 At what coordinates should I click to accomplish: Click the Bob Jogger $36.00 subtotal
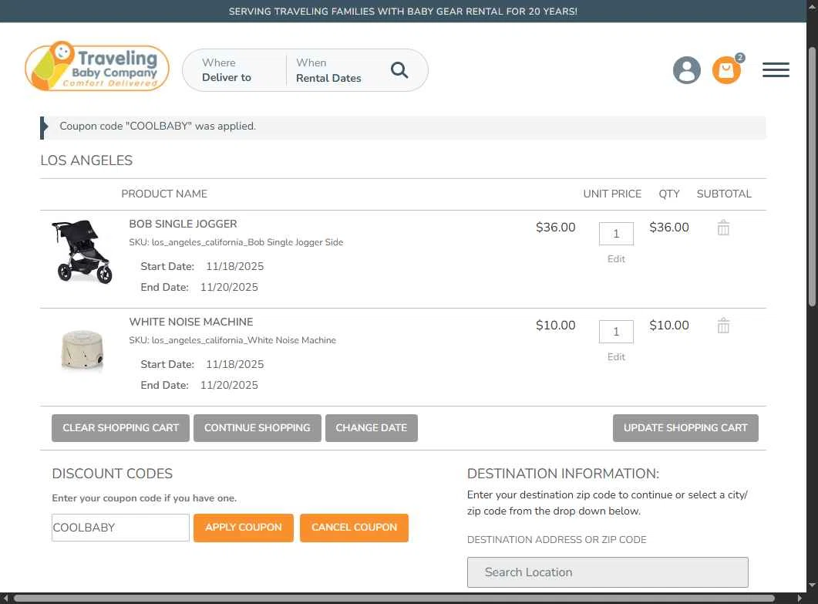coord(668,228)
